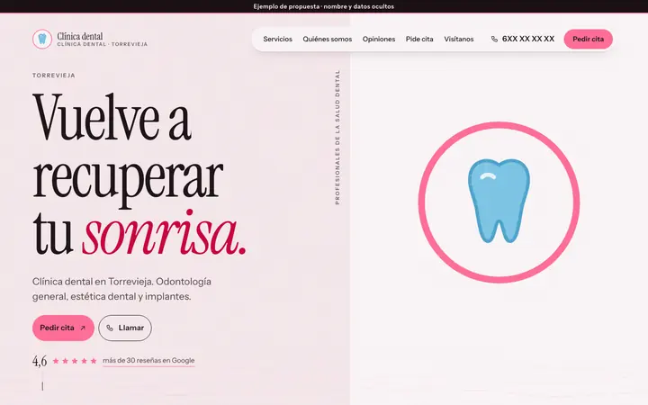Click the phone icon in the Llamar button
The height and width of the screenshot is (405, 648).
(110, 328)
